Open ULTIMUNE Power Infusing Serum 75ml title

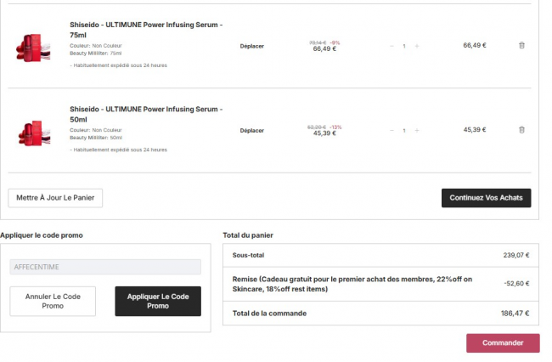(146, 30)
